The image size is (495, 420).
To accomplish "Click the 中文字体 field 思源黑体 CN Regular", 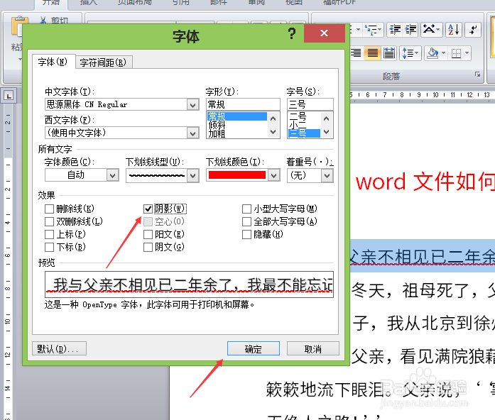I will (116, 105).
